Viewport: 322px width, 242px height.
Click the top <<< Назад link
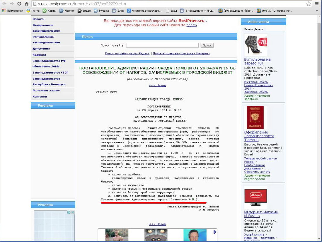click(157, 85)
